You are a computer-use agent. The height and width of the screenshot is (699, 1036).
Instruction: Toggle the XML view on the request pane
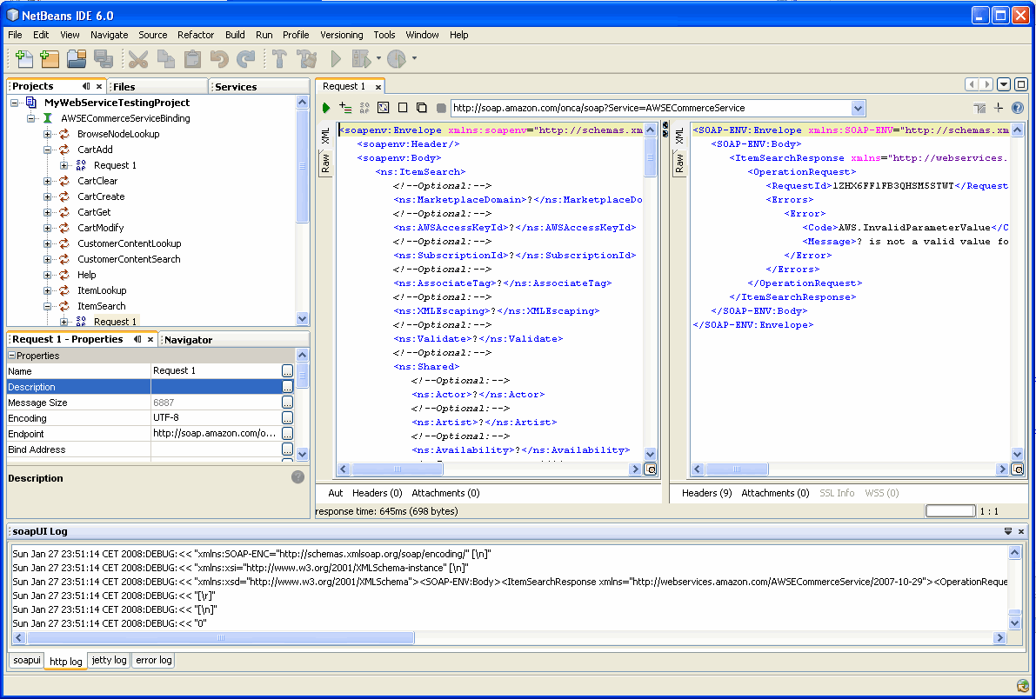click(x=324, y=135)
